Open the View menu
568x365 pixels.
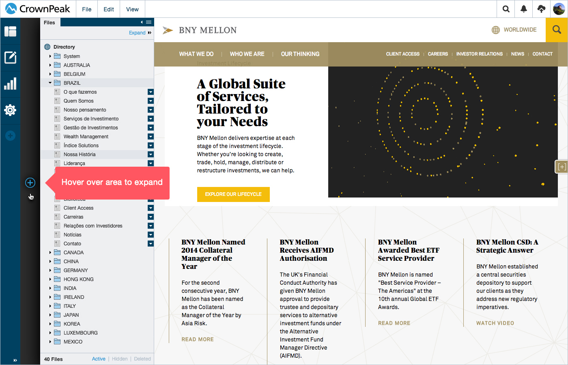[132, 9]
